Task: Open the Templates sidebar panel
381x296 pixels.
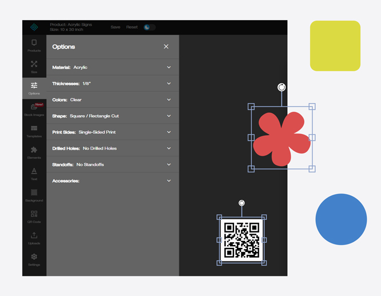Action: pyautogui.click(x=34, y=131)
